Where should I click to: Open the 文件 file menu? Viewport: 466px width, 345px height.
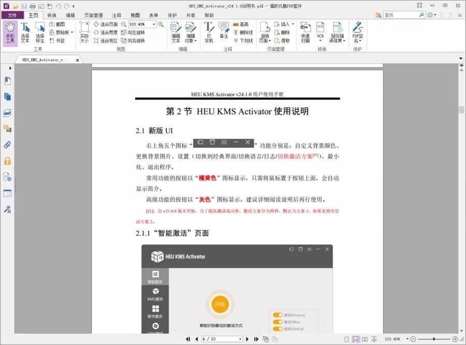pyautogui.click(x=12, y=16)
